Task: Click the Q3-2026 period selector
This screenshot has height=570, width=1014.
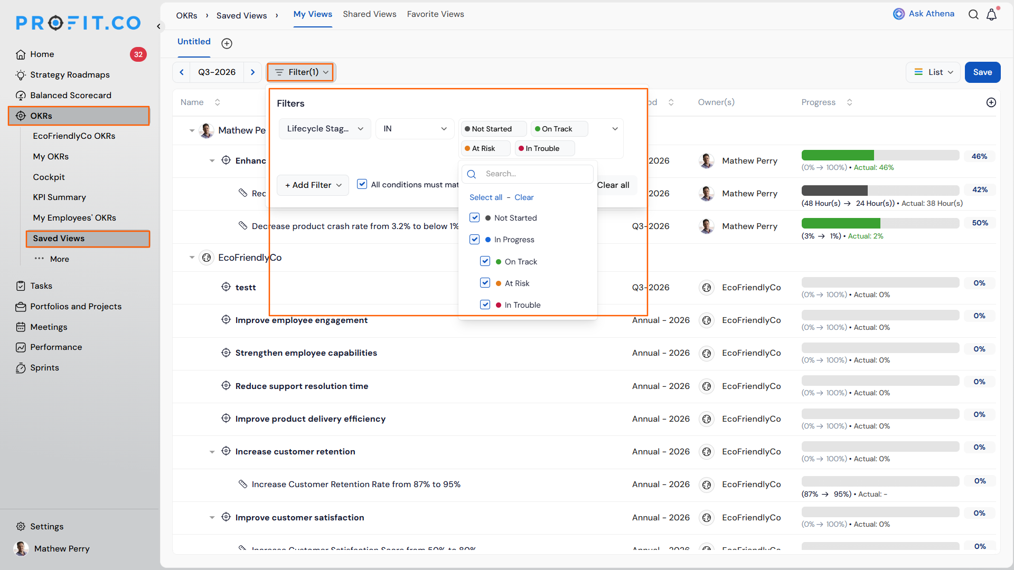Action: coord(217,72)
